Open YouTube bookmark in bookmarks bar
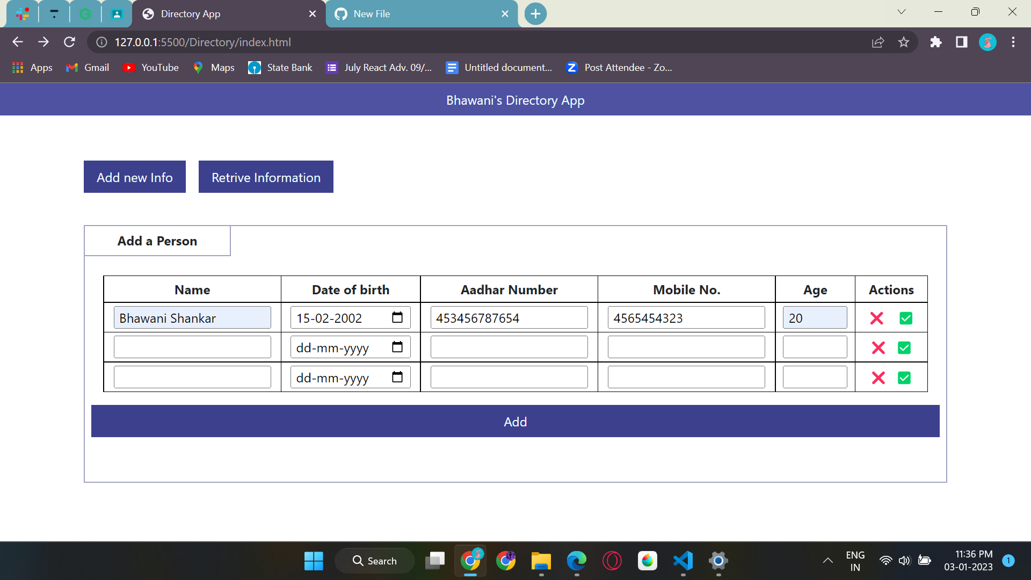This screenshot has height=580, width=1031. point(150,68)
